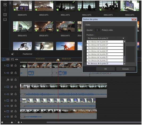
Task: Switch to storyboard view icon
Action: pyautogui.click(x=8, y=59)
